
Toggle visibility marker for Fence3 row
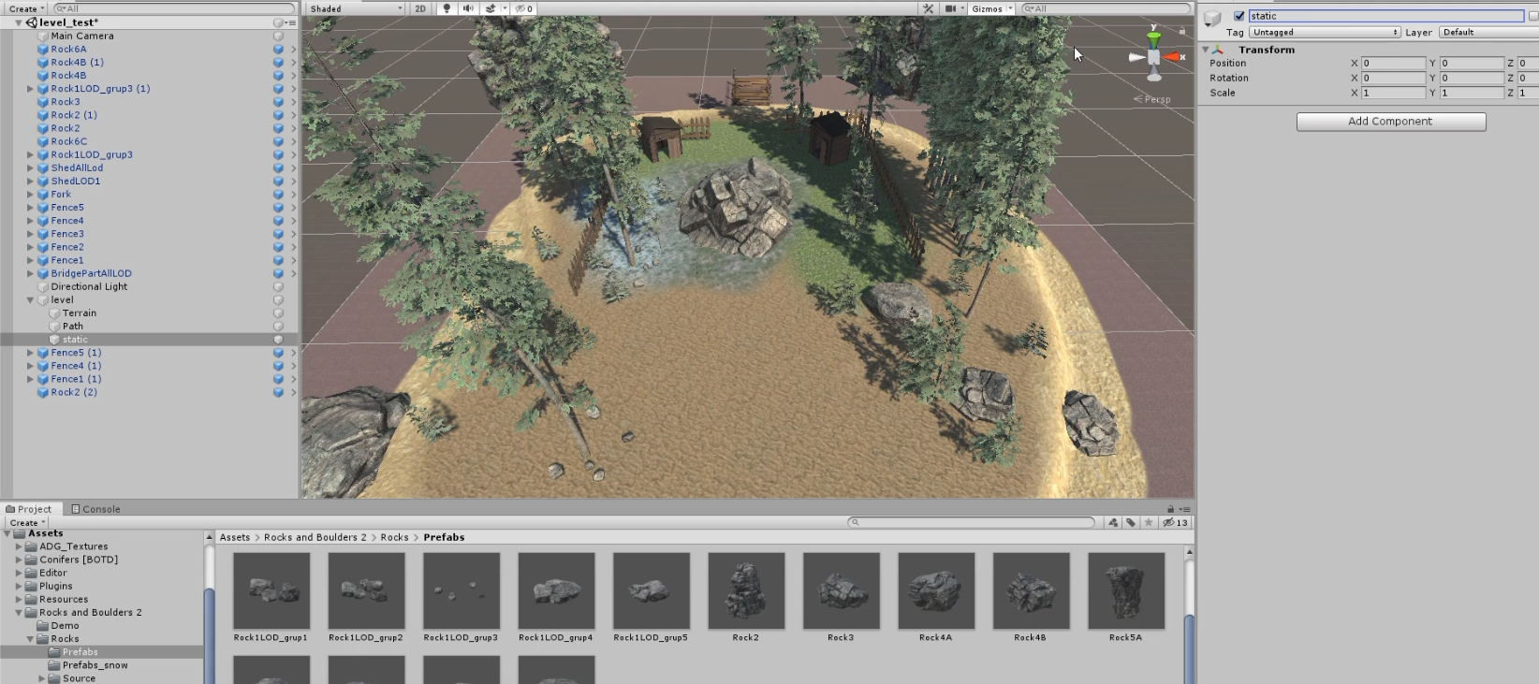coord(278,234)
